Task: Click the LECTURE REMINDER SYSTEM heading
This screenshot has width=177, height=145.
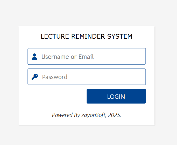Action: tap(87, 37)
